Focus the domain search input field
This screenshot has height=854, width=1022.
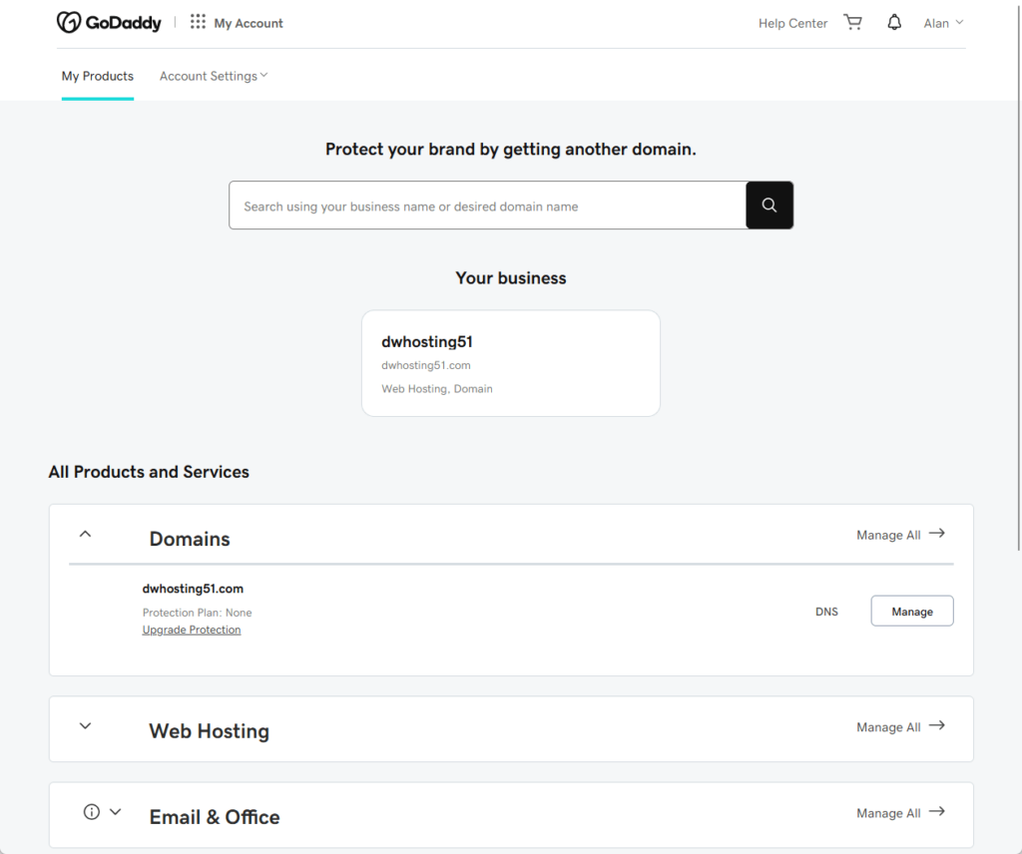pos(487,206)
